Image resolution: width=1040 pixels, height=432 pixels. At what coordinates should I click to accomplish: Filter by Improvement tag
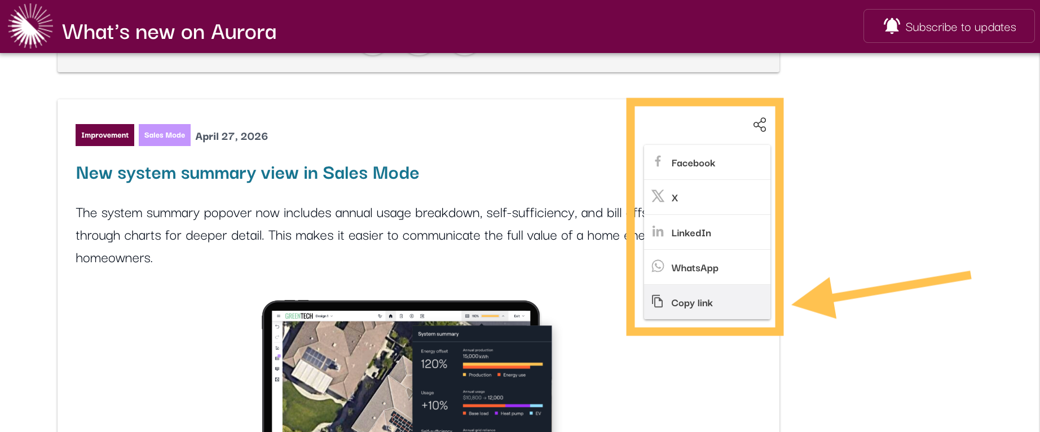pos(105,135)
